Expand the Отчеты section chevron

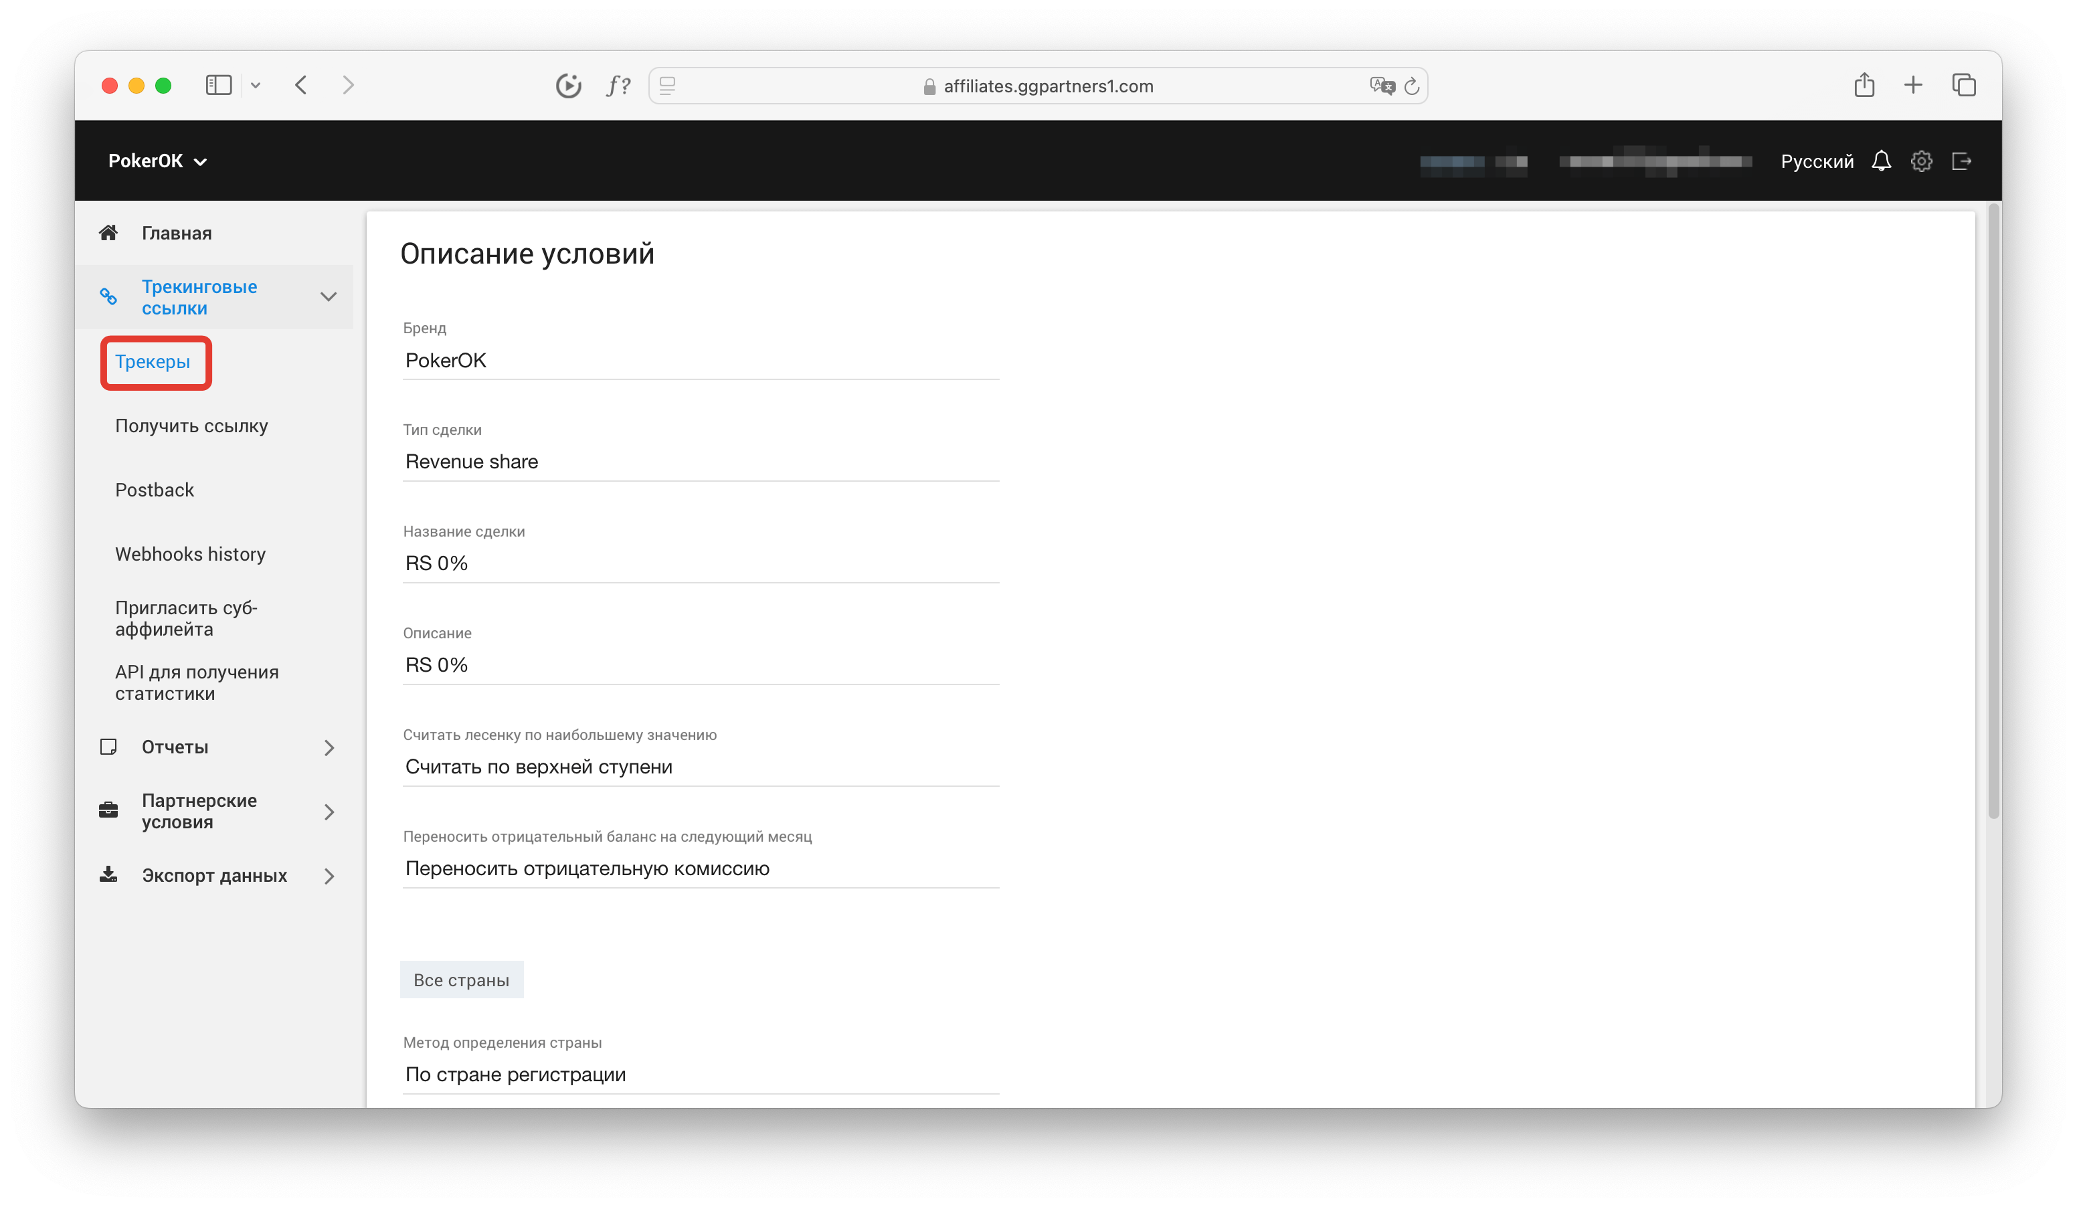[x=329, y=747]
